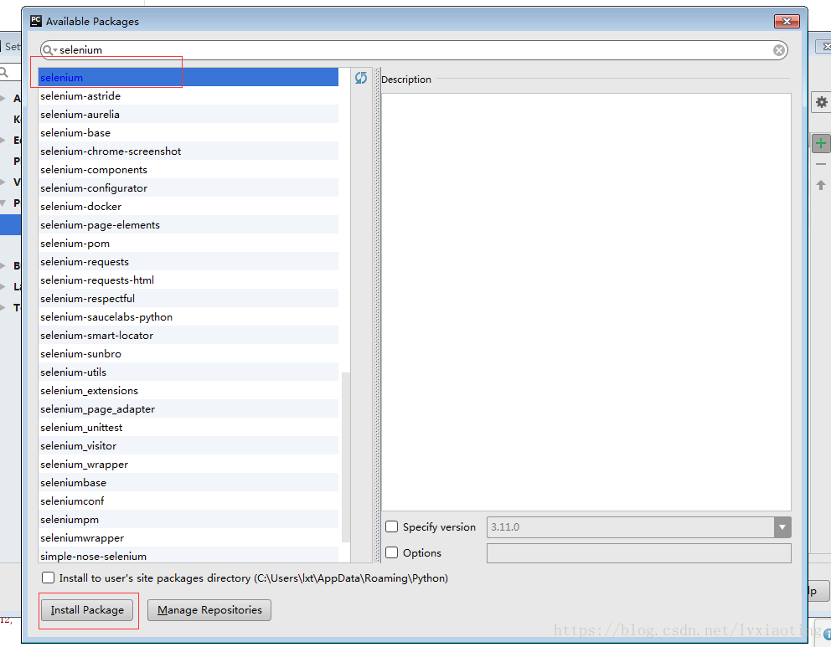Select selenium-chrome-screenshot package
This screenshot has height=647, width=831.
tap(188, 151)
